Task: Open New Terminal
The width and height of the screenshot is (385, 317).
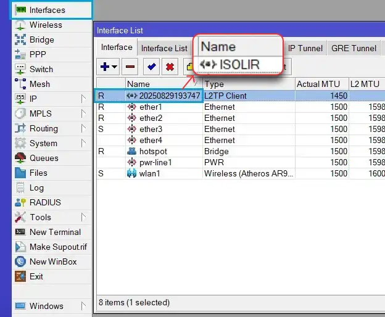Action: point(55,232)
